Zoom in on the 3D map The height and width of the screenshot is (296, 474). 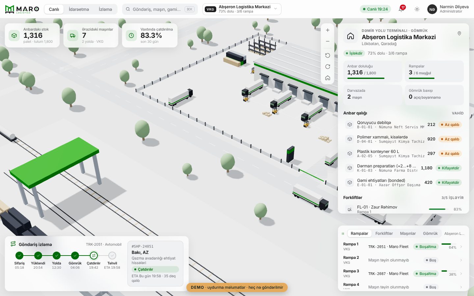click(328, 30)
